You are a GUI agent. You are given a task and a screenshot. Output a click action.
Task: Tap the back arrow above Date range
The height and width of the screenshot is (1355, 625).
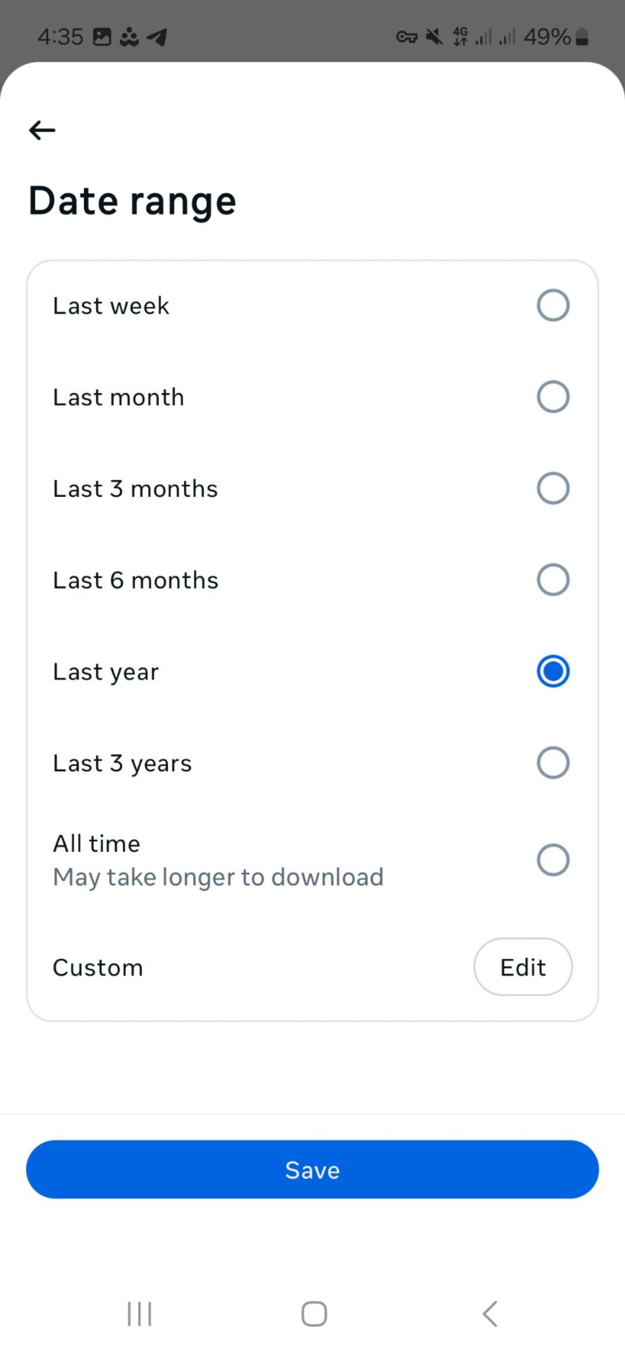coord(42,130)
